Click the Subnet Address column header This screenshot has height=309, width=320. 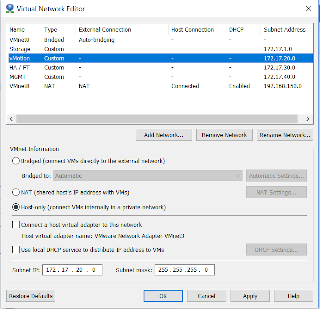click(x=287, y=30)
